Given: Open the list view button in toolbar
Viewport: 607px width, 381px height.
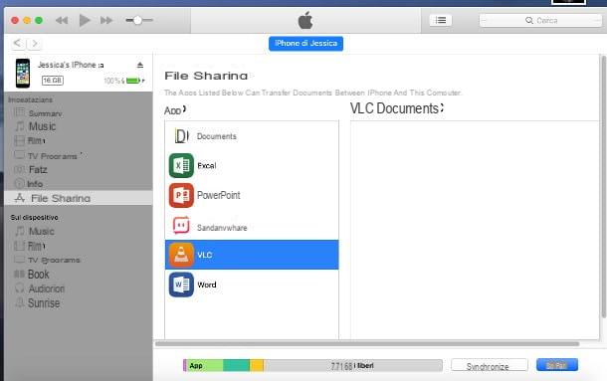Looking at the screenshot, I should pos(441,20).
